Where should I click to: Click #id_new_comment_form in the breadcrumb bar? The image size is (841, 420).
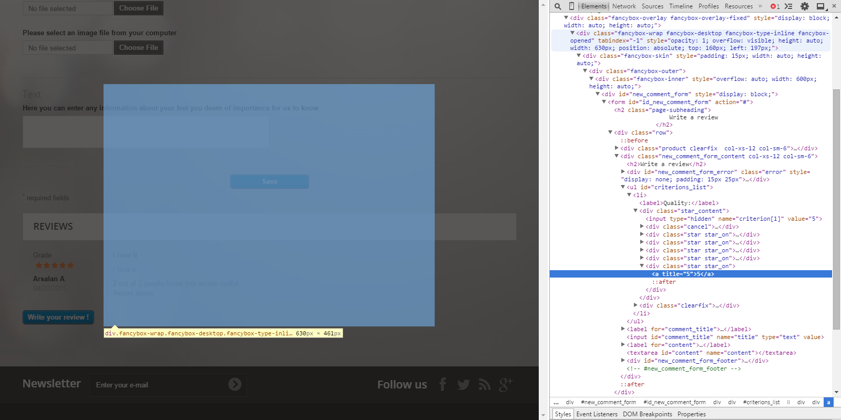point(674,403)
